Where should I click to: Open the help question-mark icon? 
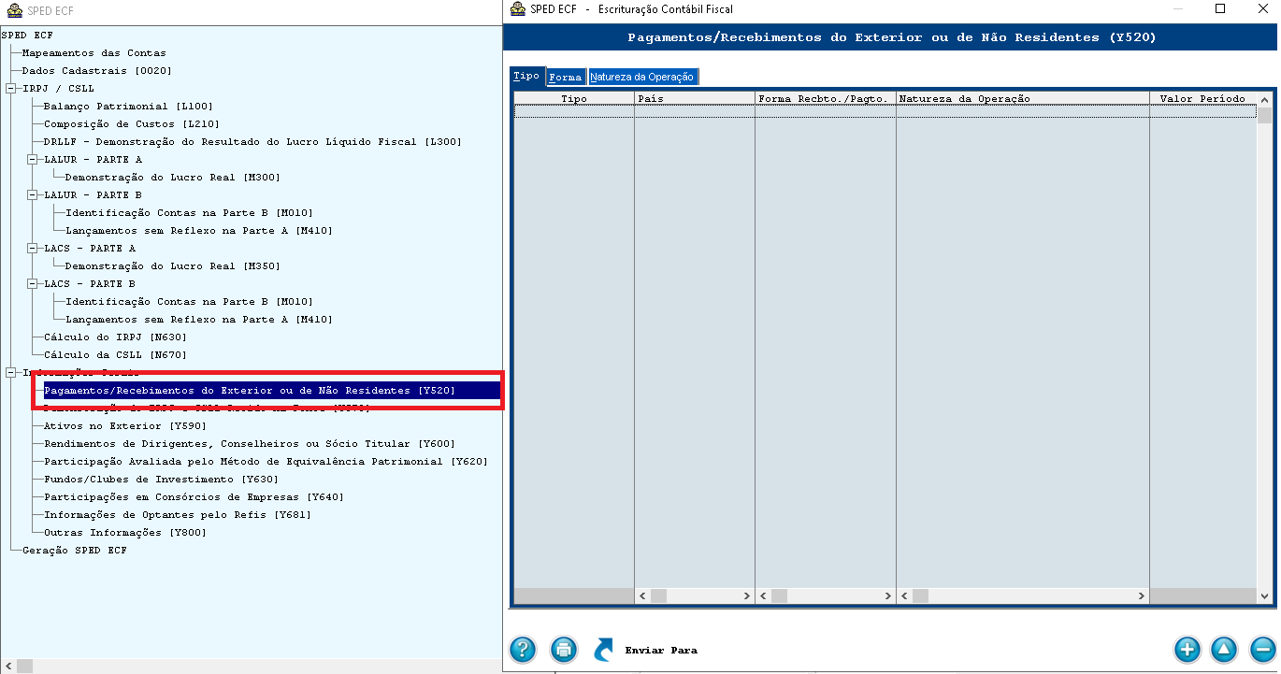tap(523, 650)
